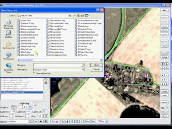
Task: Click the Diffuse color swatch
Action: [11, 116]
